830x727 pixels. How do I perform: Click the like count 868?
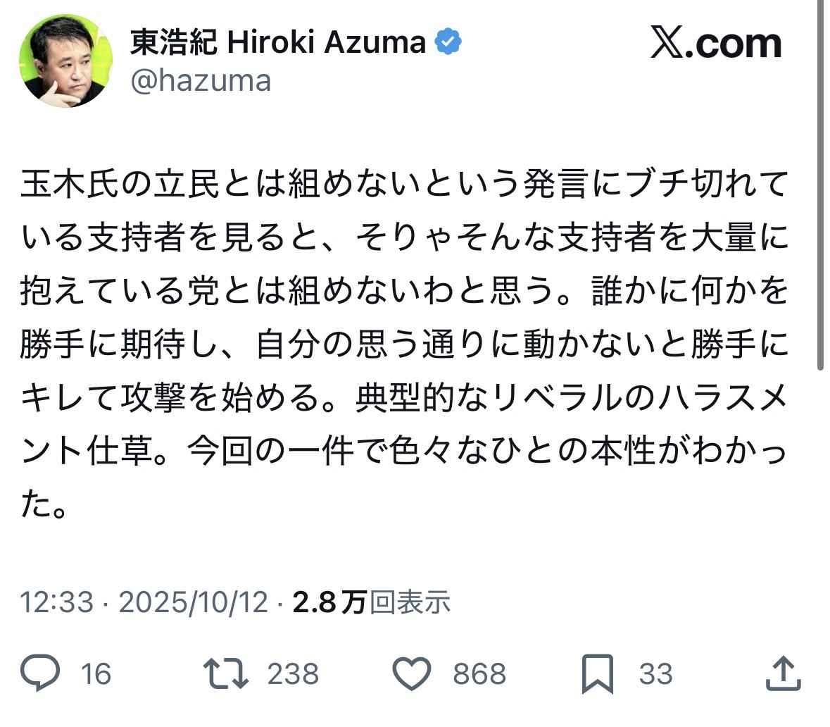coord(479,674)
